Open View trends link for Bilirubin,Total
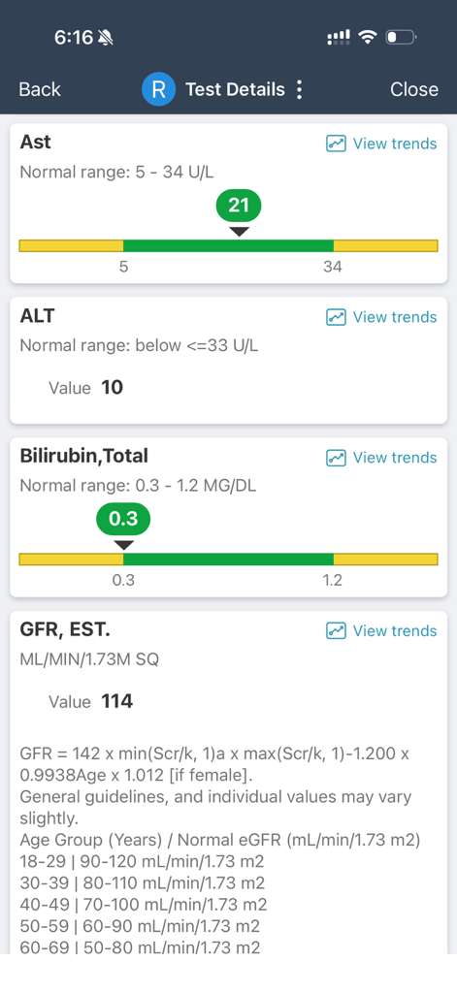This screenshot has width=457, height=993. pos(395,458)
